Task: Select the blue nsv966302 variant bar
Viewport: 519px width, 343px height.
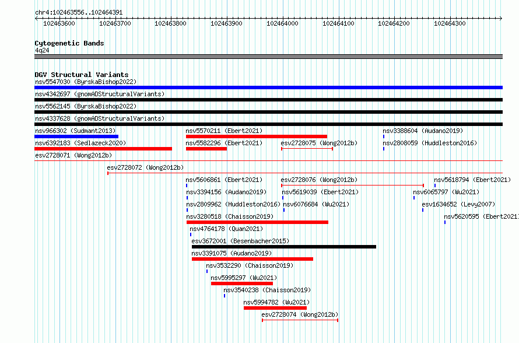Action: point(76,136)
